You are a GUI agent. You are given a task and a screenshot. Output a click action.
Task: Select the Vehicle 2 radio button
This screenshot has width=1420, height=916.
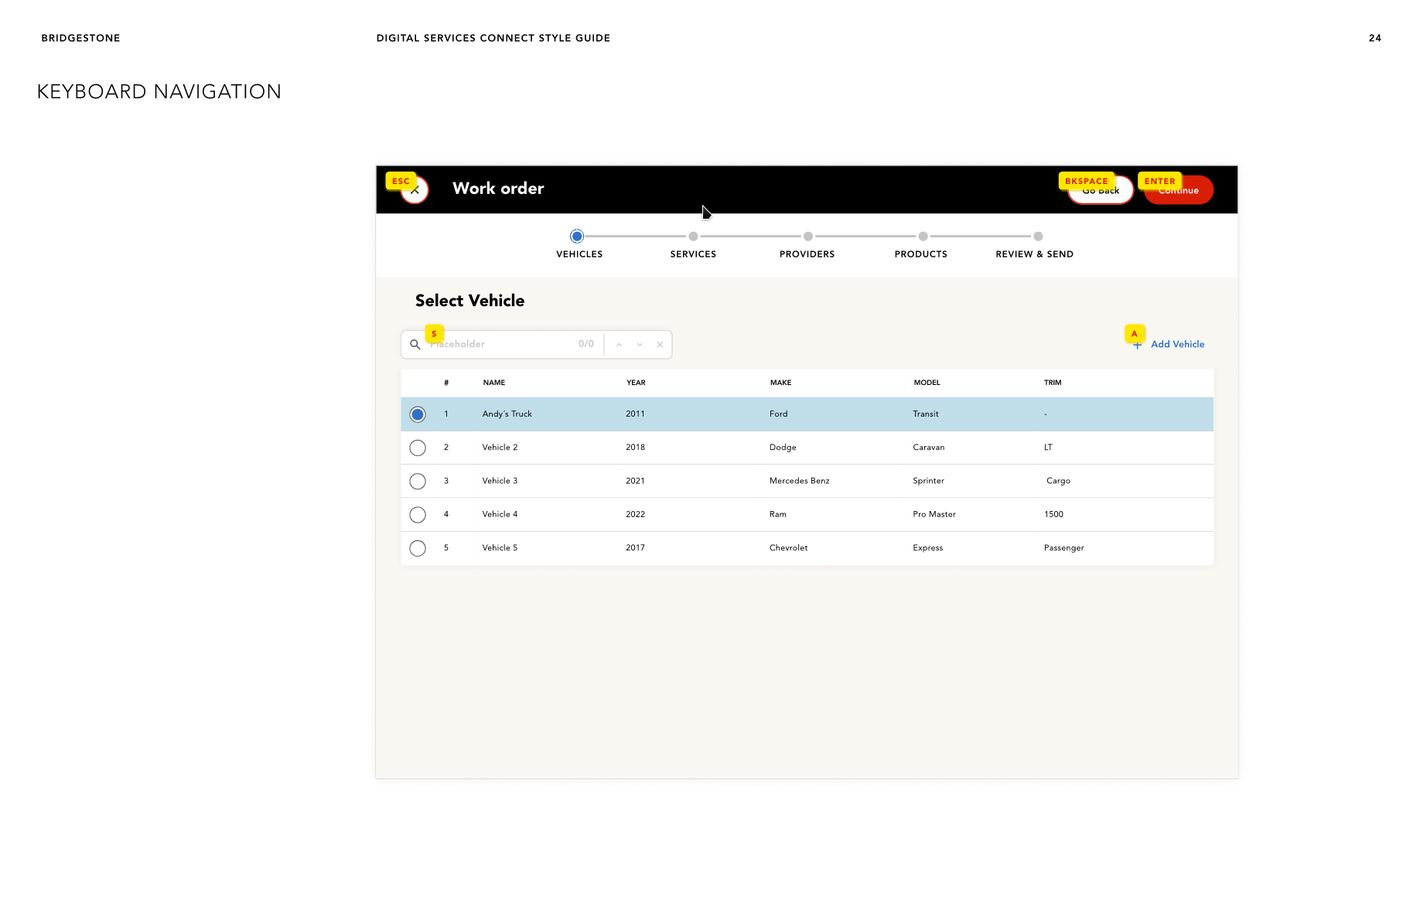click(x=418, y=448)
